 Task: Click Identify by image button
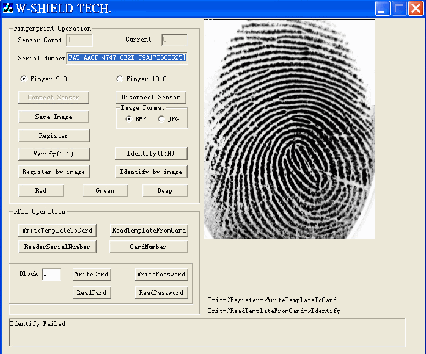[151, 172]
